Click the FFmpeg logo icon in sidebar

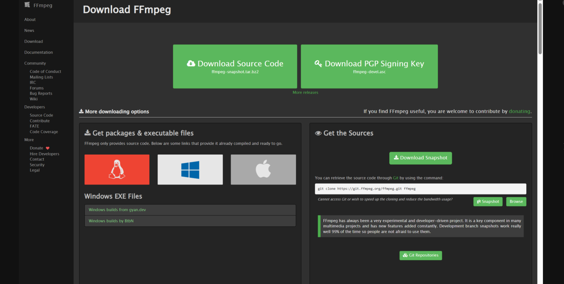coord(27,5)
